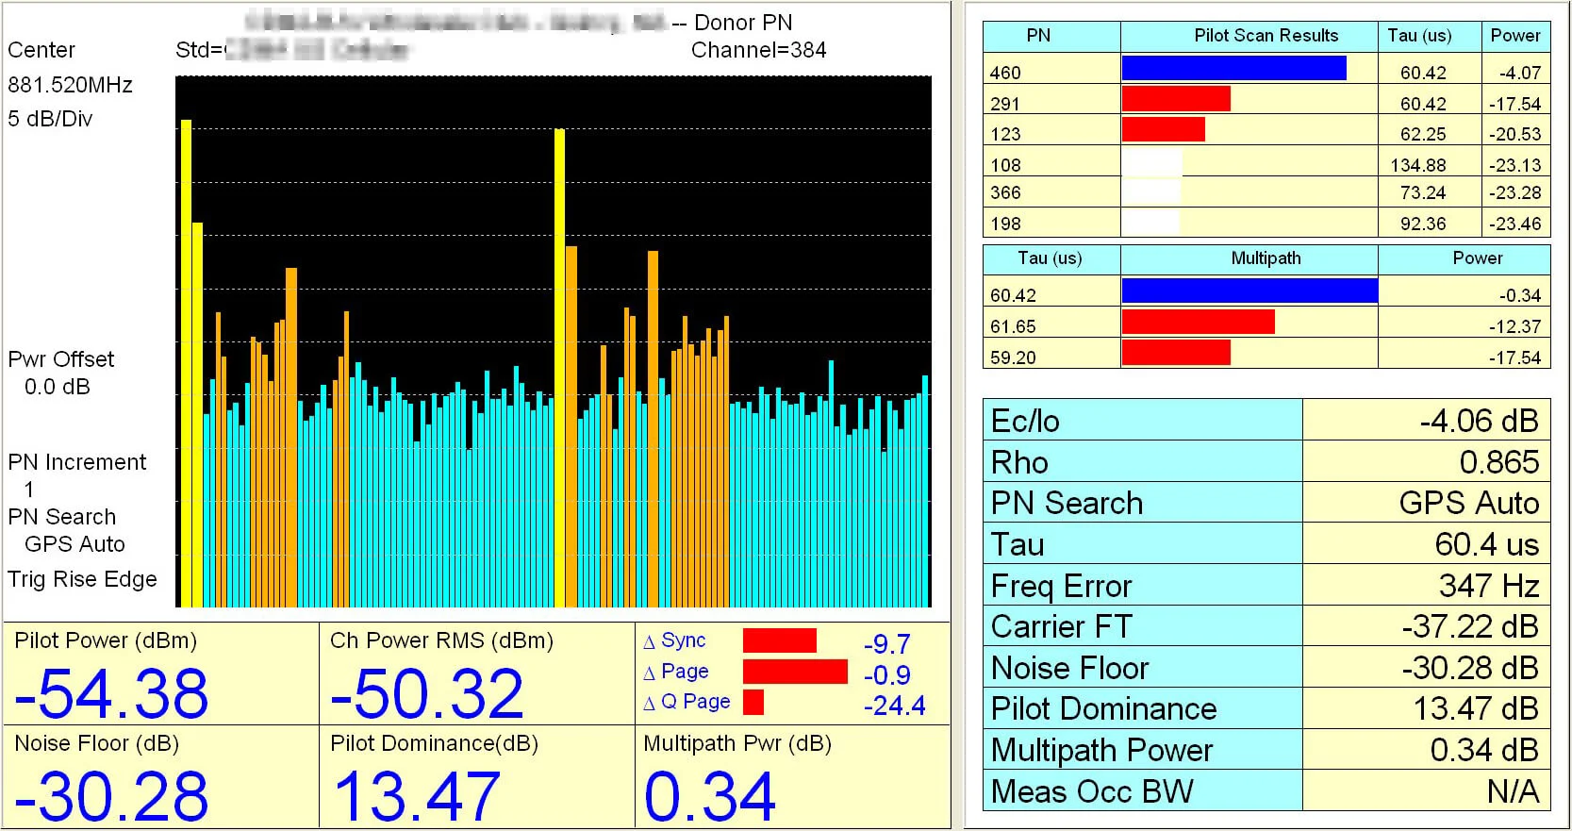
Task: Click the Rho value 0.865
Action: coord(1499,462)
